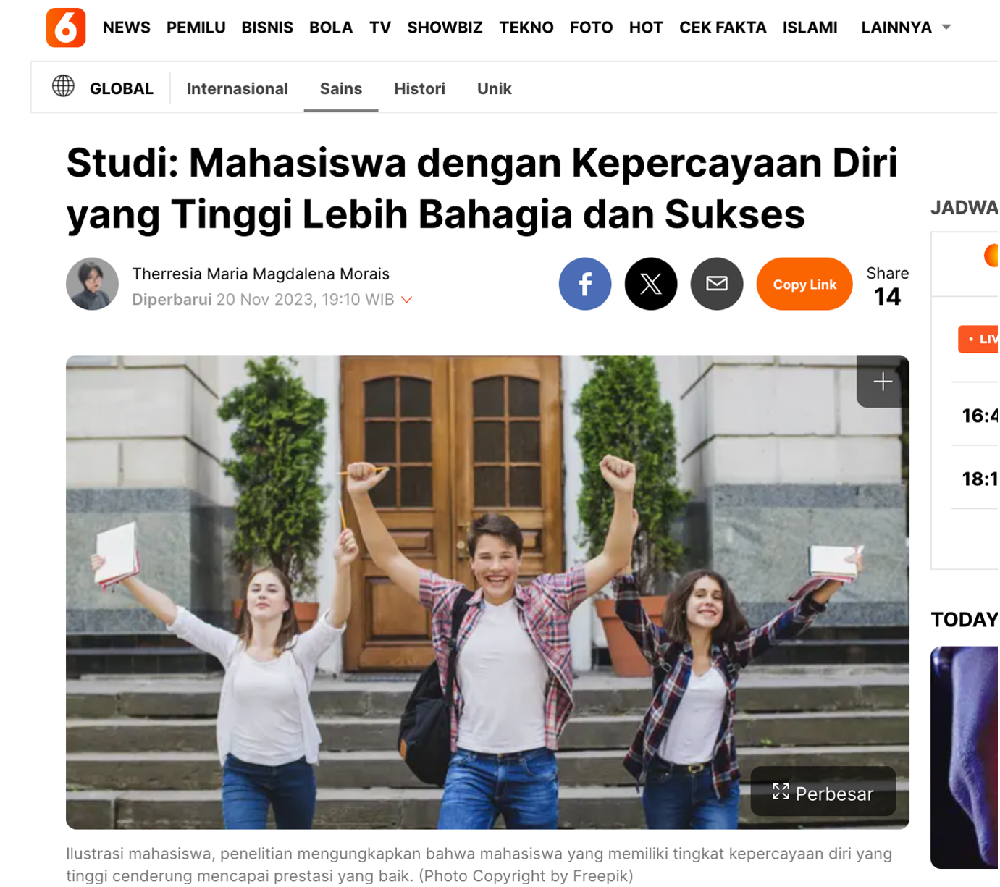Image resolution: width=1000 pixels, height=887 pixels.
Task: Open the SHOWBIZ menu item
Action: tap(445, 28)
